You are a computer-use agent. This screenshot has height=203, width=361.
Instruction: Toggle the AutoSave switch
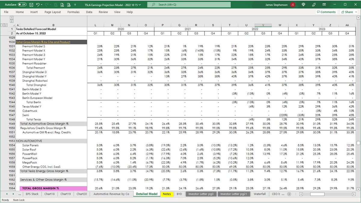(22, 5)
